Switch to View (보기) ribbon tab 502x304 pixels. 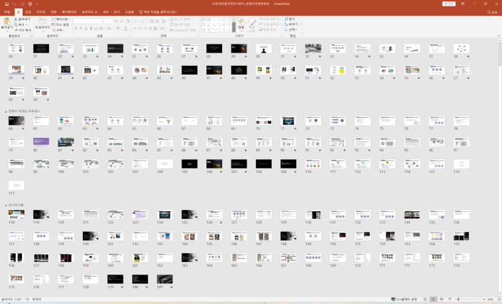tap(117, 12)
